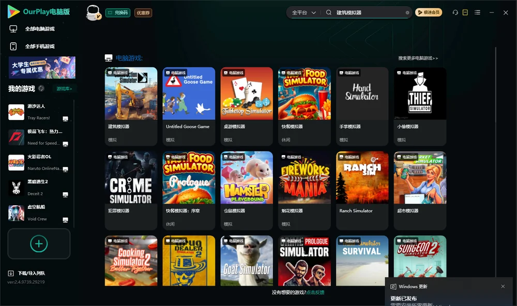Open the Ranch Simulator card

362,190
